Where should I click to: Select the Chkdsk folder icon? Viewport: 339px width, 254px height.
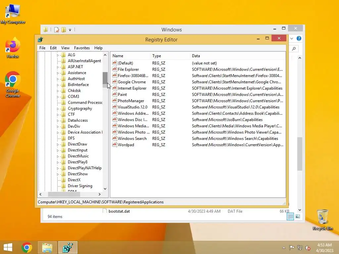pos(63,91)
